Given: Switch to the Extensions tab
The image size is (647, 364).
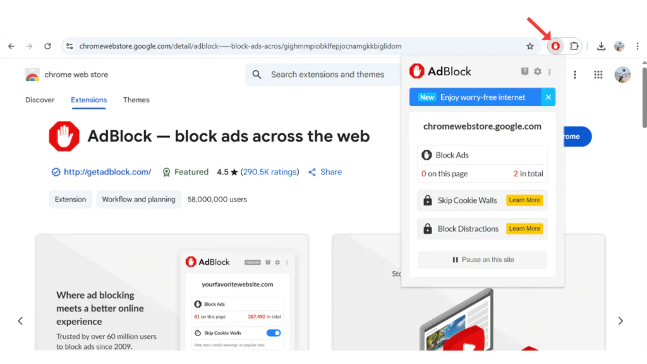Looking at the screenshot, I should pos(88,100).
